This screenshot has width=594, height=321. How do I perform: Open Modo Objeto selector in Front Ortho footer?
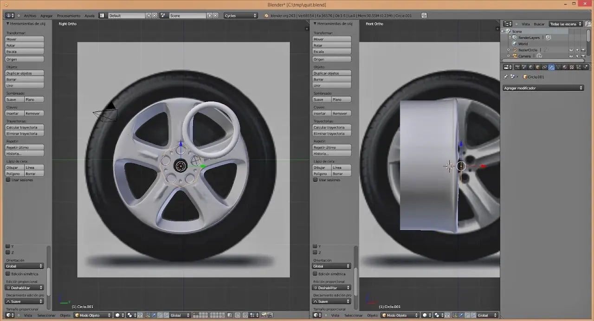pyautogui.click(x=400, y=315)
